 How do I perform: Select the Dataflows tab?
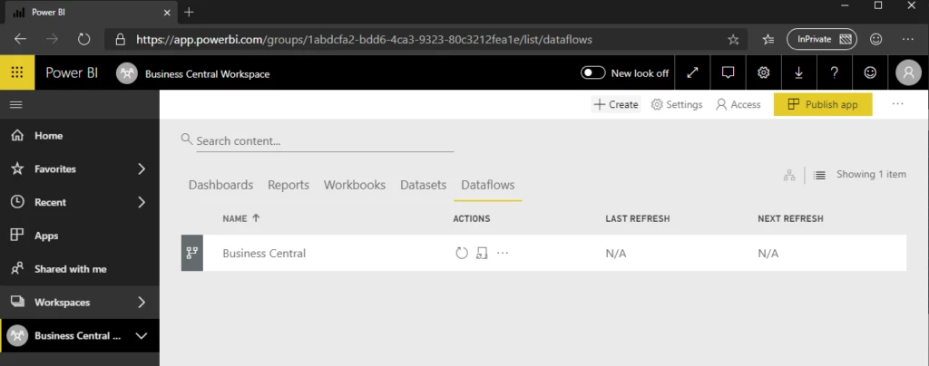pos(487,185)
